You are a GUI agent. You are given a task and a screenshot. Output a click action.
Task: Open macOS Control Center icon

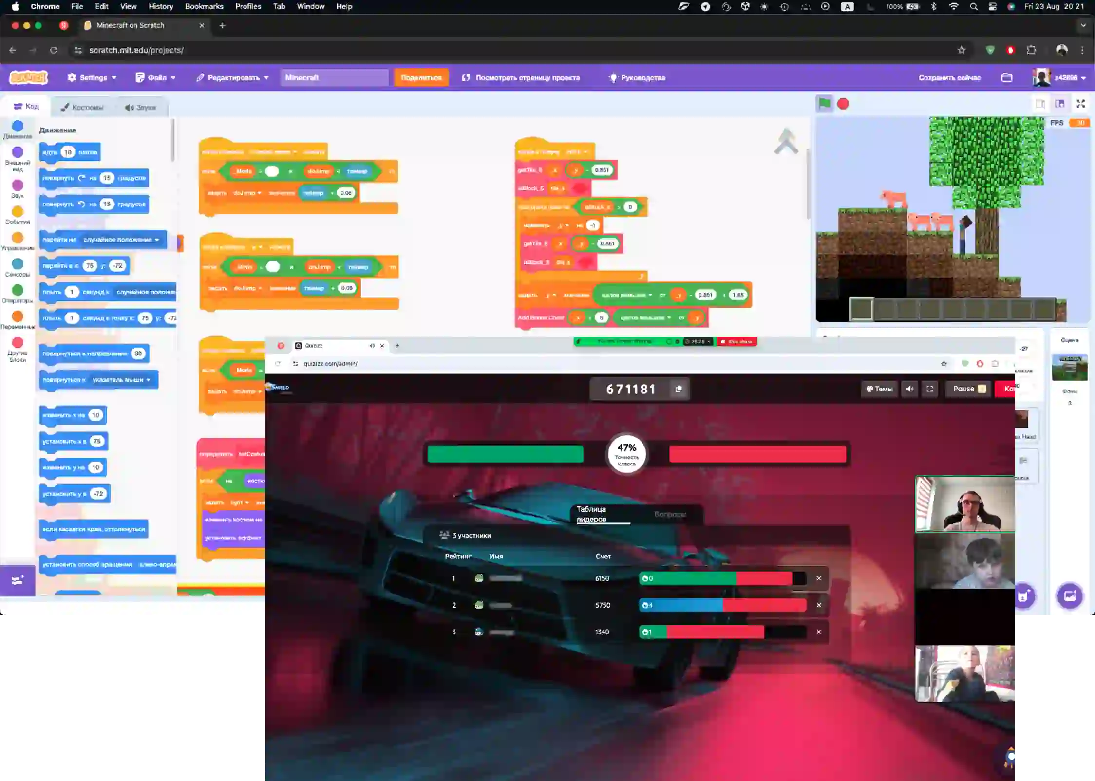pos(992,6)
